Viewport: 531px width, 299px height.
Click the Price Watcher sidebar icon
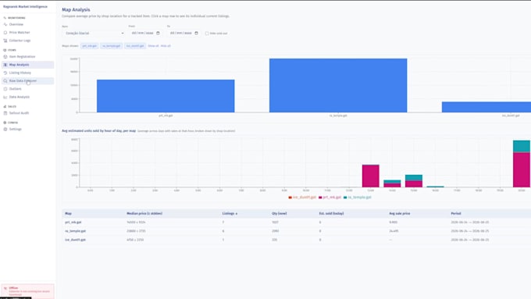pyautogui.click(x=5, y=33)
